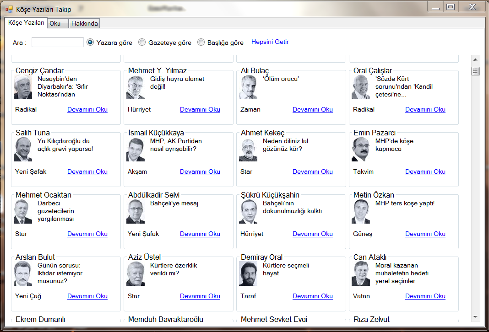Click the 'Hepsini Getir' link
The image size is (489, 332).
270,42
